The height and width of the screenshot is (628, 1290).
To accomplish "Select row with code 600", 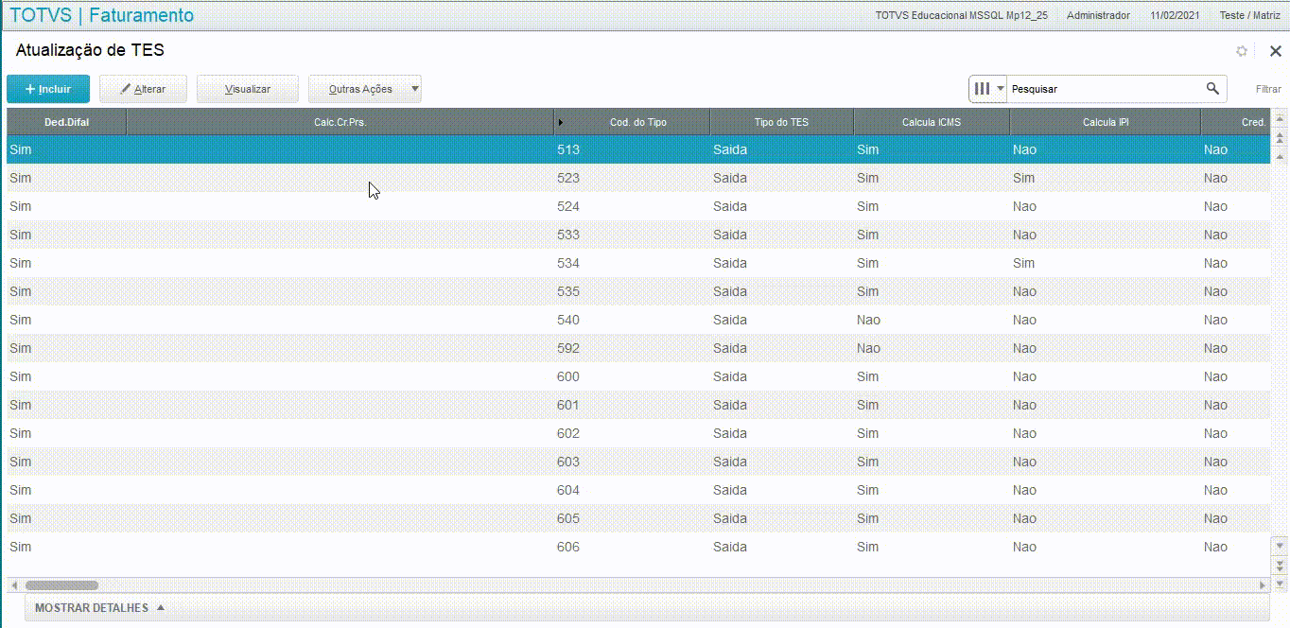I will [x=638, y=376].
